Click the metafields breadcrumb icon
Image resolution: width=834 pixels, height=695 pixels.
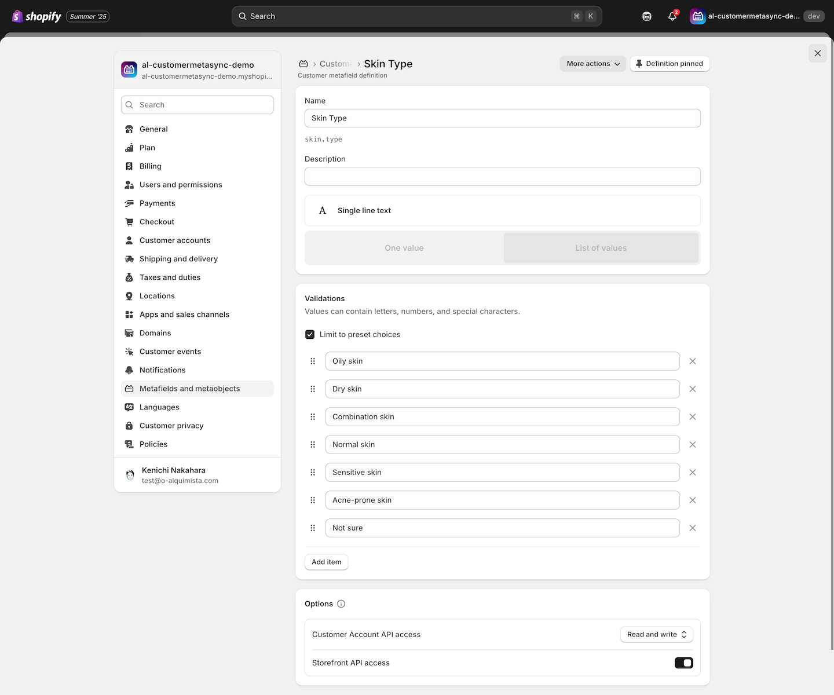click(x=303, y=64)
